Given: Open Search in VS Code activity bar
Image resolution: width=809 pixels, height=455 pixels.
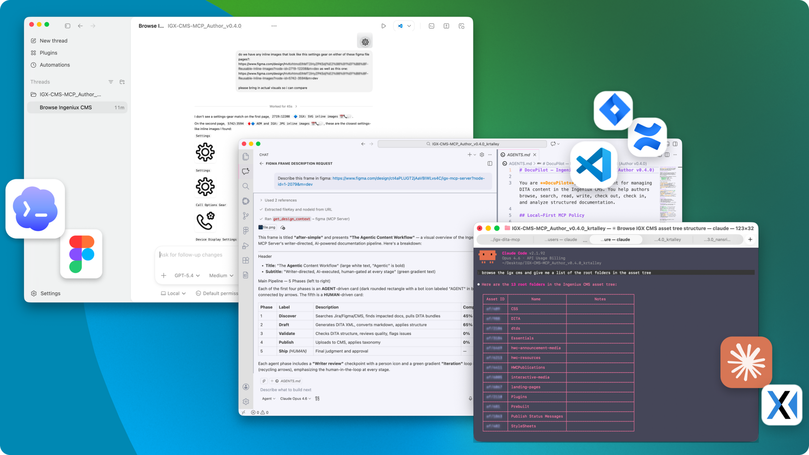Looking at the screenshot, I should point(246,186).
